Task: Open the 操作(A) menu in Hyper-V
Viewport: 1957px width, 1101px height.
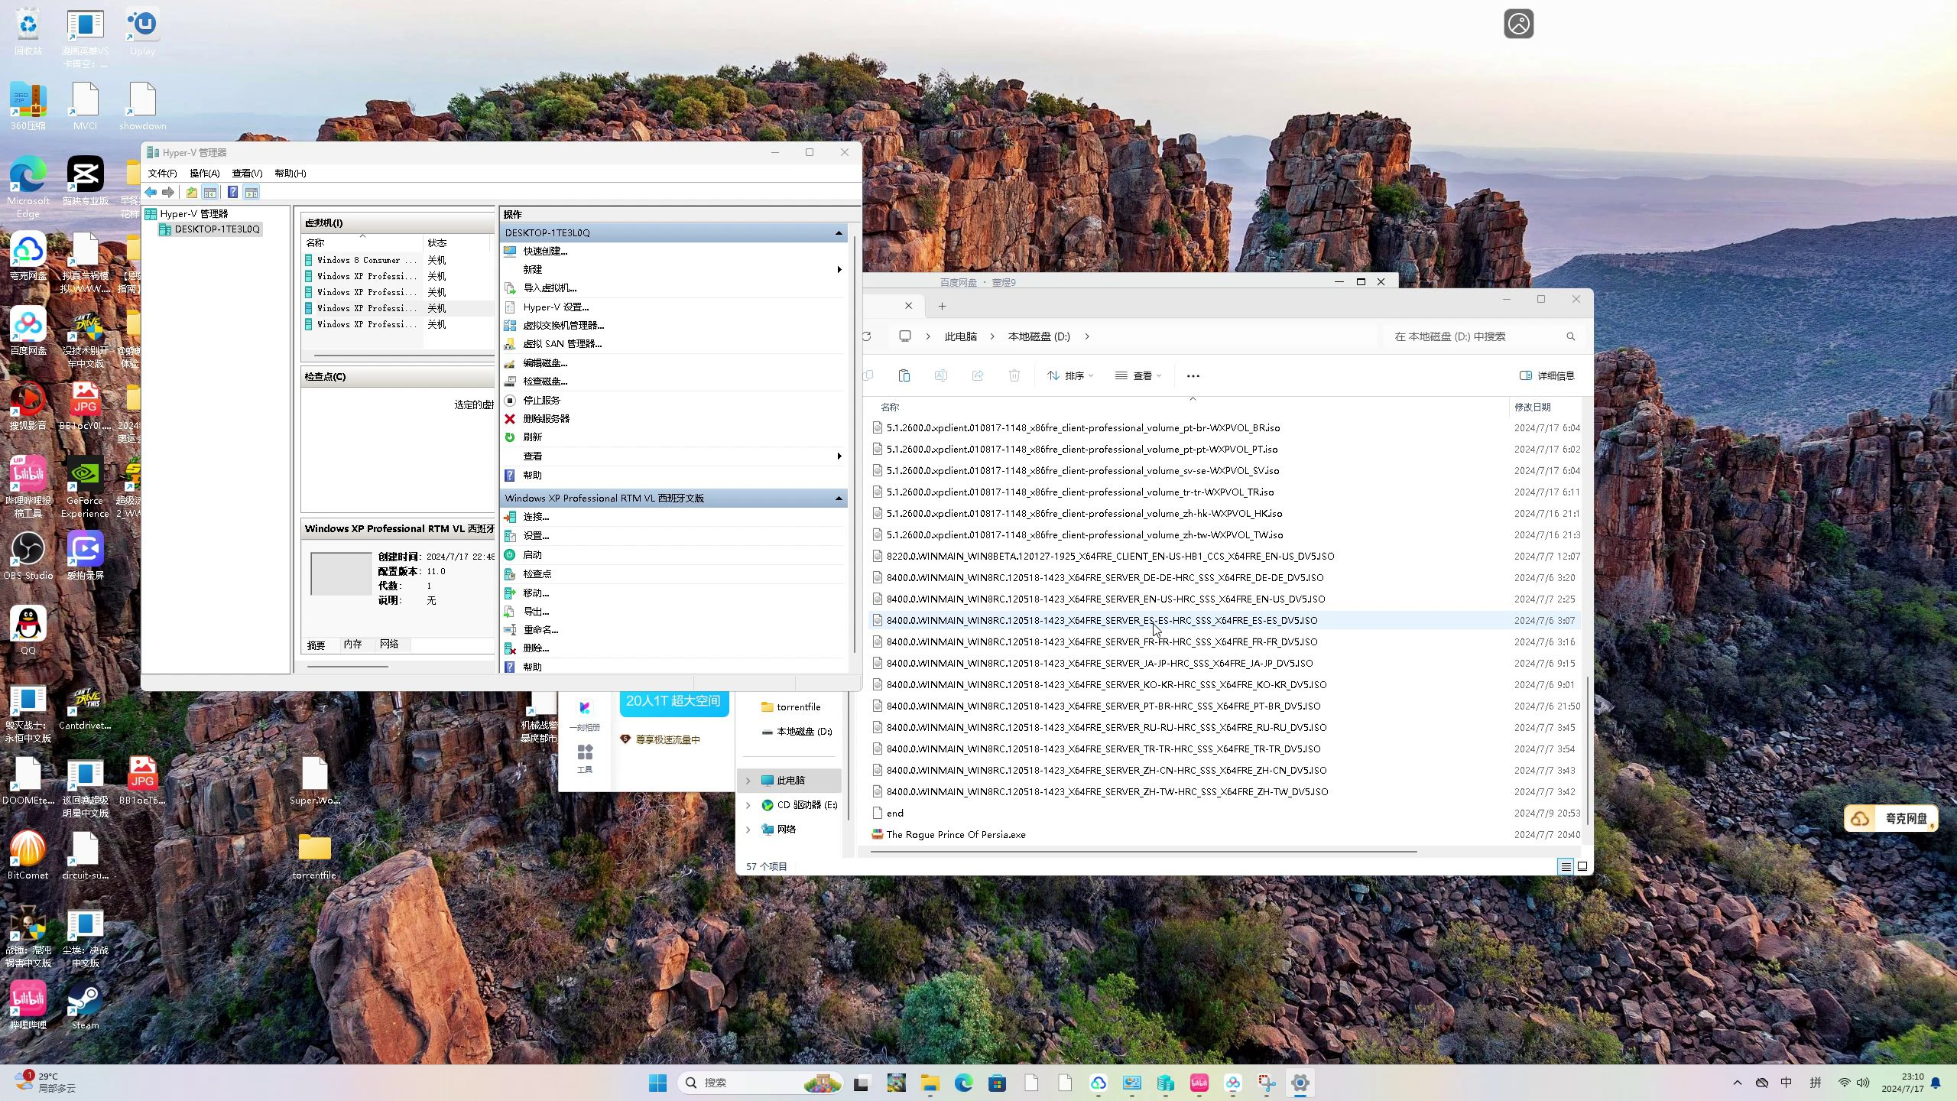Action: [x=204, y=174]
